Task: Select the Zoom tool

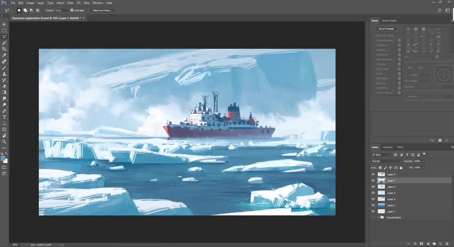Action: (4, 142)
